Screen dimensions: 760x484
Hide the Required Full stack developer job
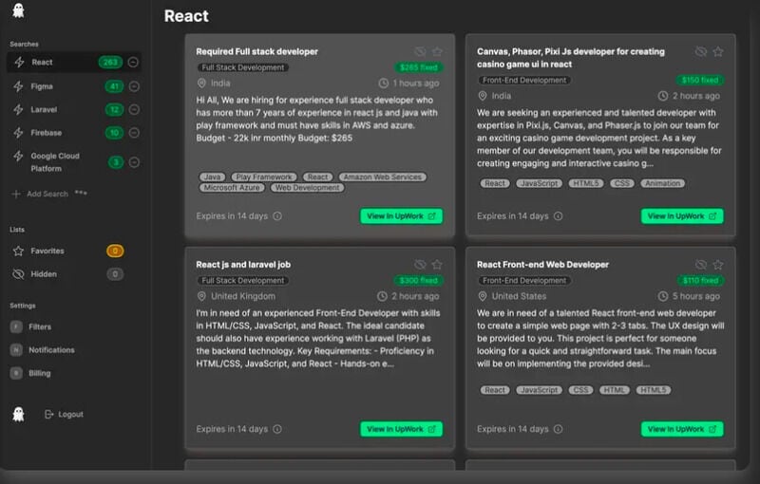(420, 51)
